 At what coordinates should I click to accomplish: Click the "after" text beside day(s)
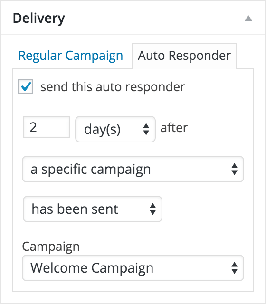coord(174,128)
